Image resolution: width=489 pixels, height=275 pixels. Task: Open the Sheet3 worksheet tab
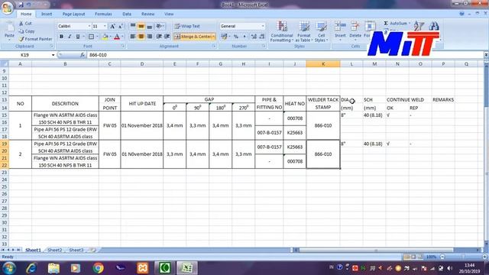(76, 250)
